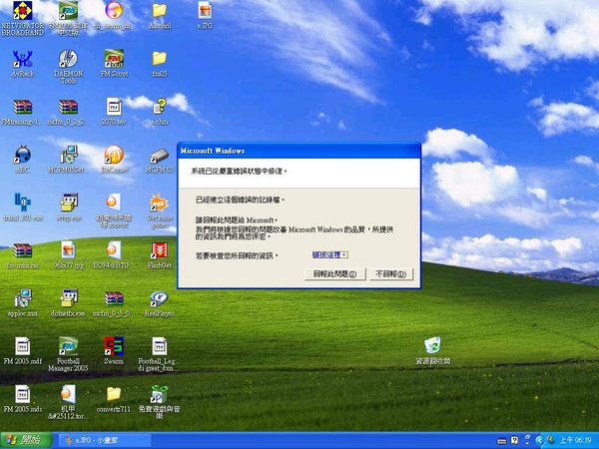
Task: Launch the DAEMON Tools shortcut
Action: [x=68, y=59]
